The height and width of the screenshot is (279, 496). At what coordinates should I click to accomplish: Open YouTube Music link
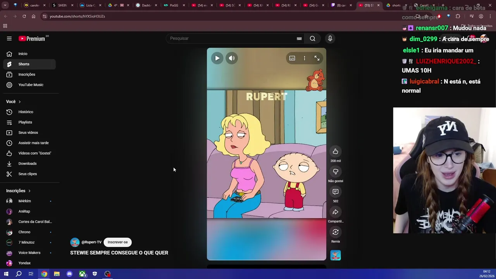point(29,85)
